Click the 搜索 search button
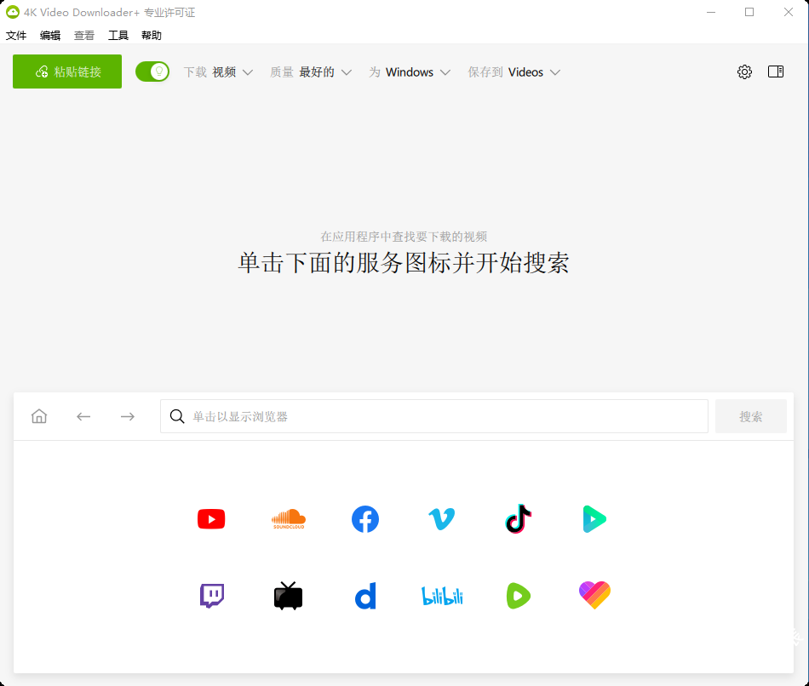Screen dimensions: 809x686 click(x=751, y=416)
